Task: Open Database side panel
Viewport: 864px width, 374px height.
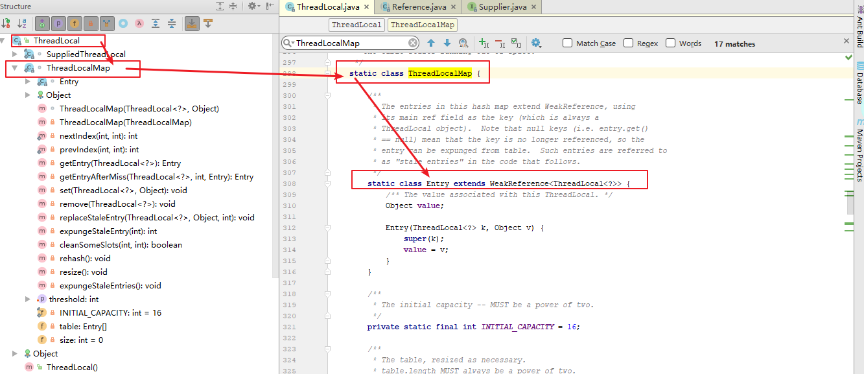Action: [x=859, y=84]
